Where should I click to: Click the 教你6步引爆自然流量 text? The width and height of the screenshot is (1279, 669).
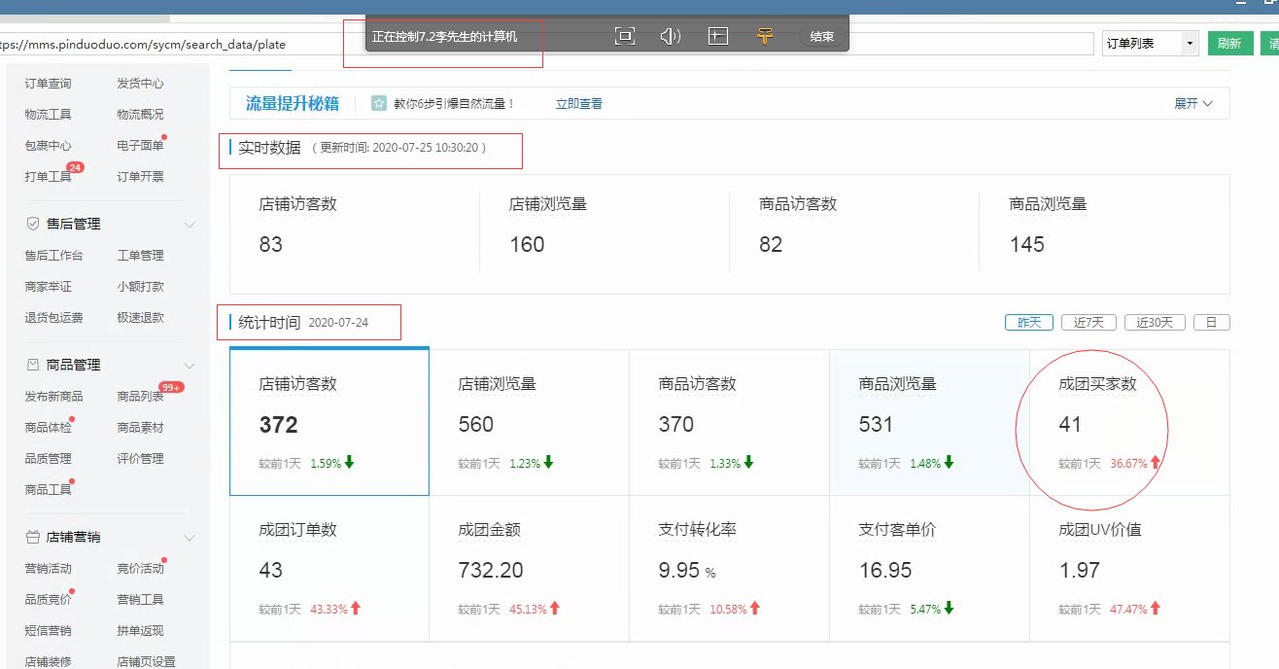(x=454, y=103)
